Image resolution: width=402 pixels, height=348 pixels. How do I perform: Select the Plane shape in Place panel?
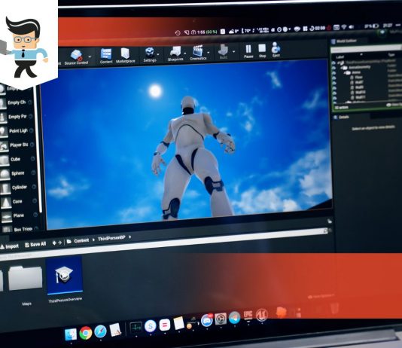tap(13, 216)
